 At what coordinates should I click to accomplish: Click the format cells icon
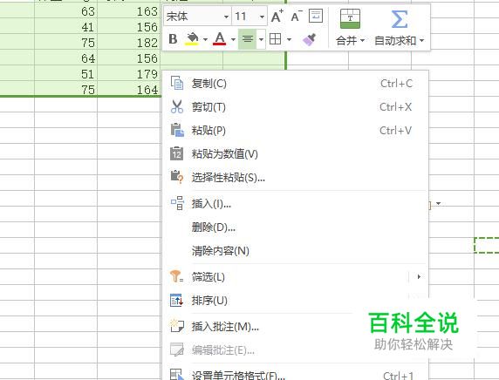(x=176, y=375)
